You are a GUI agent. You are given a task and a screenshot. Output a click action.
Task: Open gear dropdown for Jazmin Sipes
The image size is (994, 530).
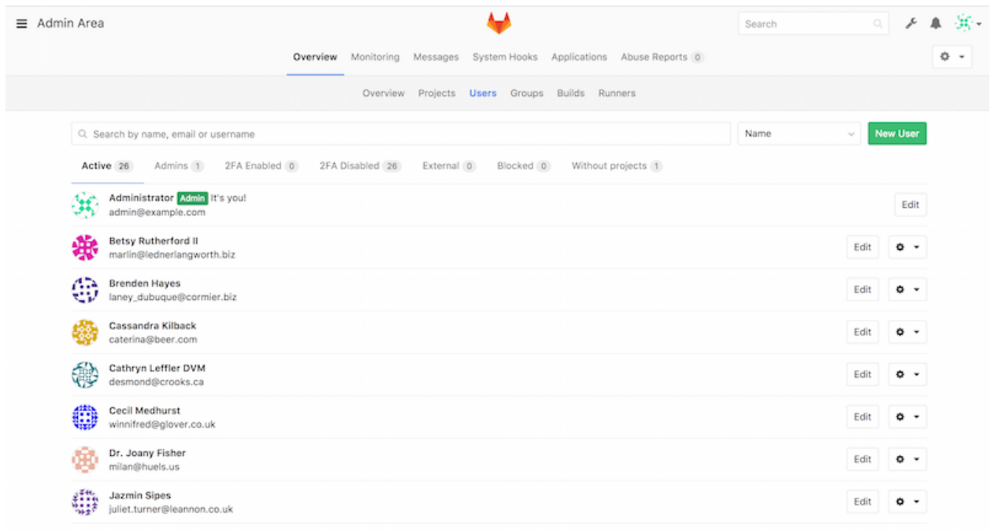click(x=907, y=502)
